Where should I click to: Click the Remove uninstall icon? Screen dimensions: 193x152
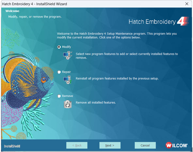coord(68,104)
